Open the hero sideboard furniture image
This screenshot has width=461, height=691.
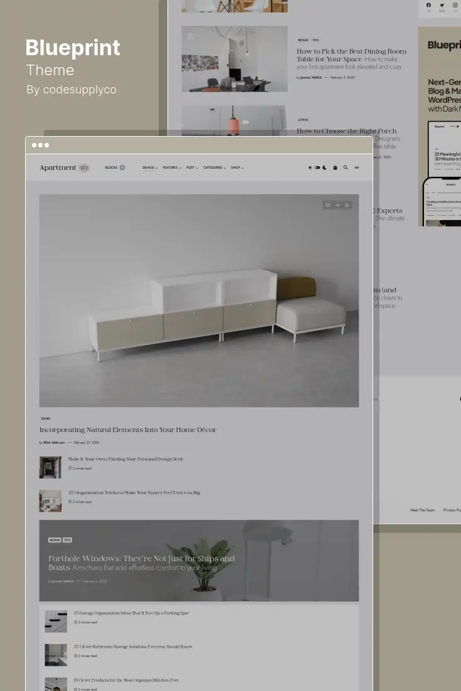coord(199,300)
